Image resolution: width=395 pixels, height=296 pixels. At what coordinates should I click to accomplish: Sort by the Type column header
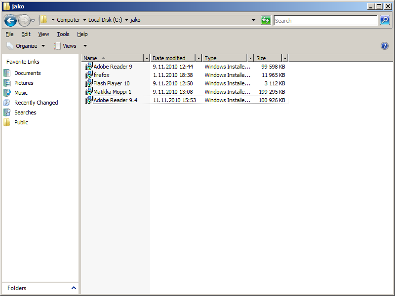tap(225, 58)
